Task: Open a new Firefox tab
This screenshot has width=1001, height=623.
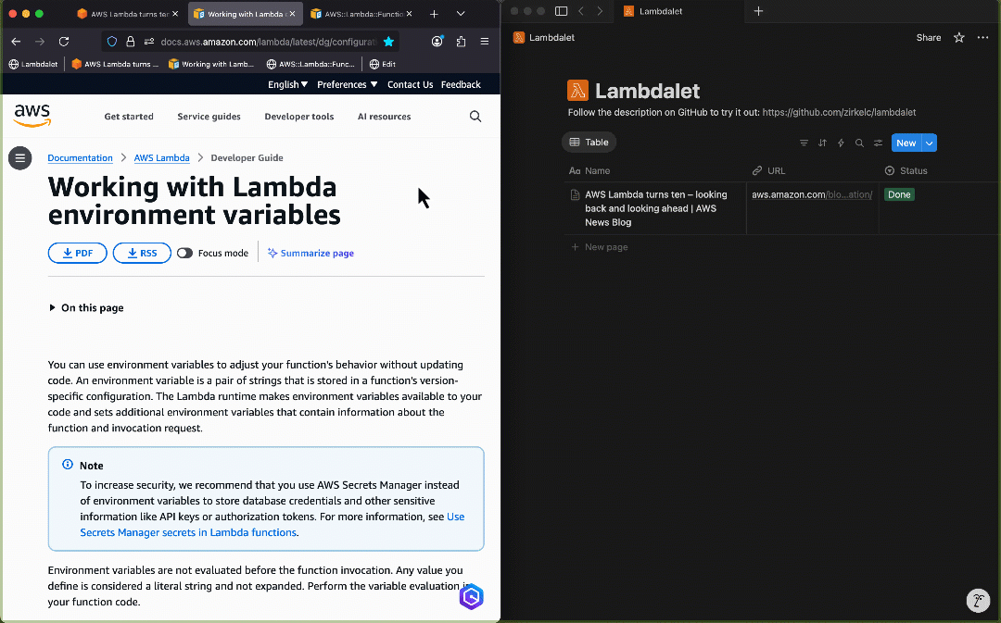Action: click(434, 13)
